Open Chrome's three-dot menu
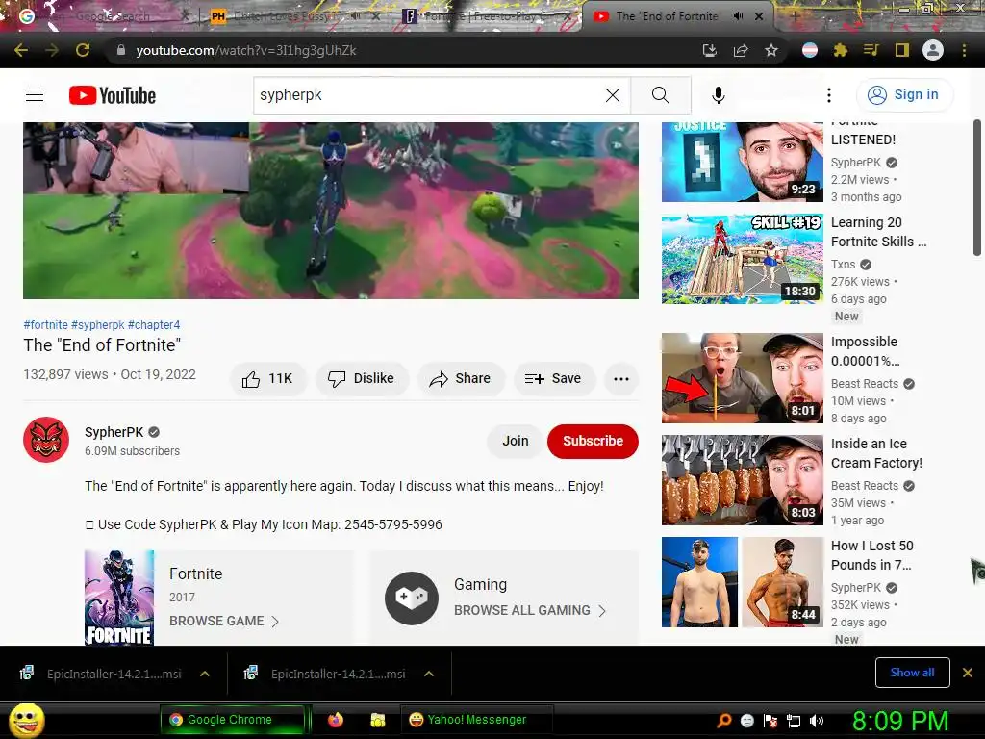Screen dimensions: 985x739 [x=964, y=50]
